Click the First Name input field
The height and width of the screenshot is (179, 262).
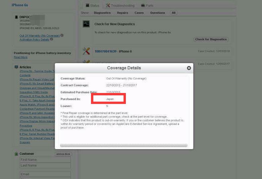(45, 160)
